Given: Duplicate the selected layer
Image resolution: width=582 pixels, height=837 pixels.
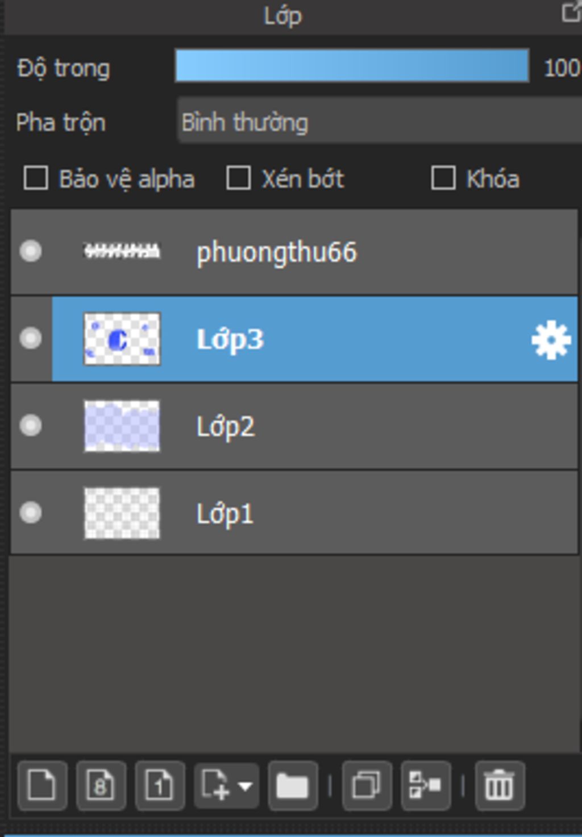Looking at the screenshot, I should (x=367, y=786).
